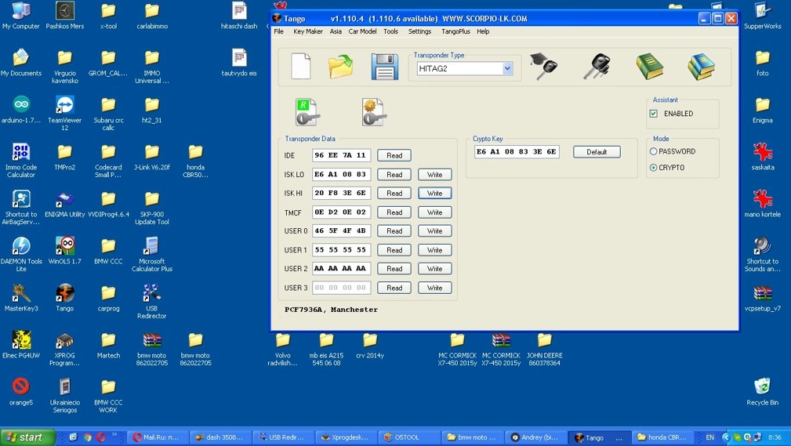Click Read button for IDE row
The width and height of the screenshot is (791, 446).
pos(394,155)
